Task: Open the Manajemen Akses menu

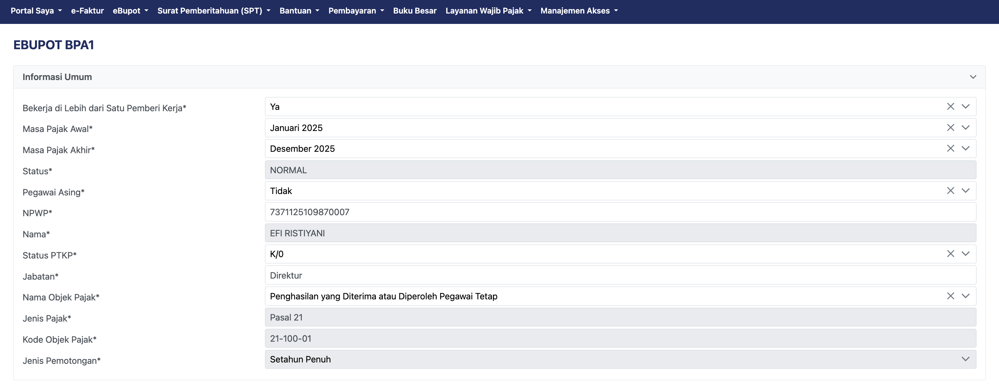Action: point(579,11)
